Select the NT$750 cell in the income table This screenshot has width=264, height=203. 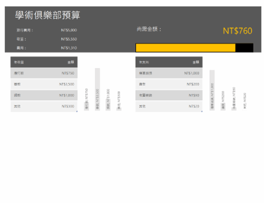tap(68, 73)
